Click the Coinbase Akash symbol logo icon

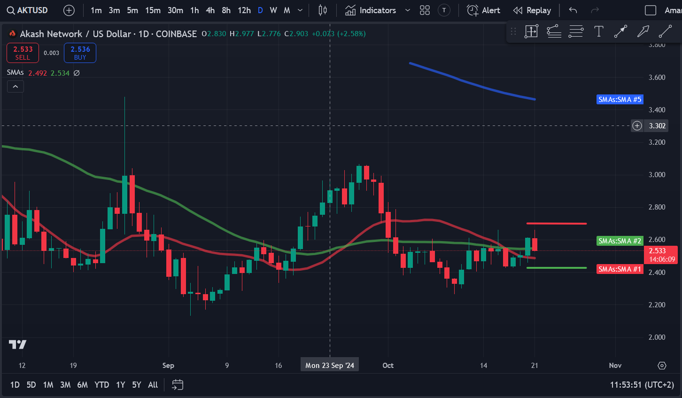(x=13, y=34)
